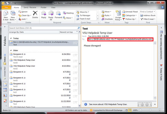Screen dimensions: 167x114
Task: Open the Assign Policy menu
Action: [118, 16]
